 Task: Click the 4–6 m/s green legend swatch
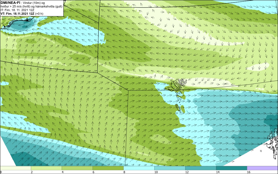(x=77, y=168)
